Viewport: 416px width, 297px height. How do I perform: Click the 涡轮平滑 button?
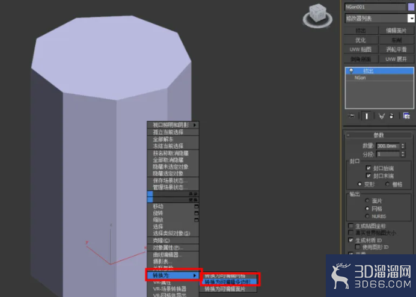pyautogui.click(x=396, y=50)
